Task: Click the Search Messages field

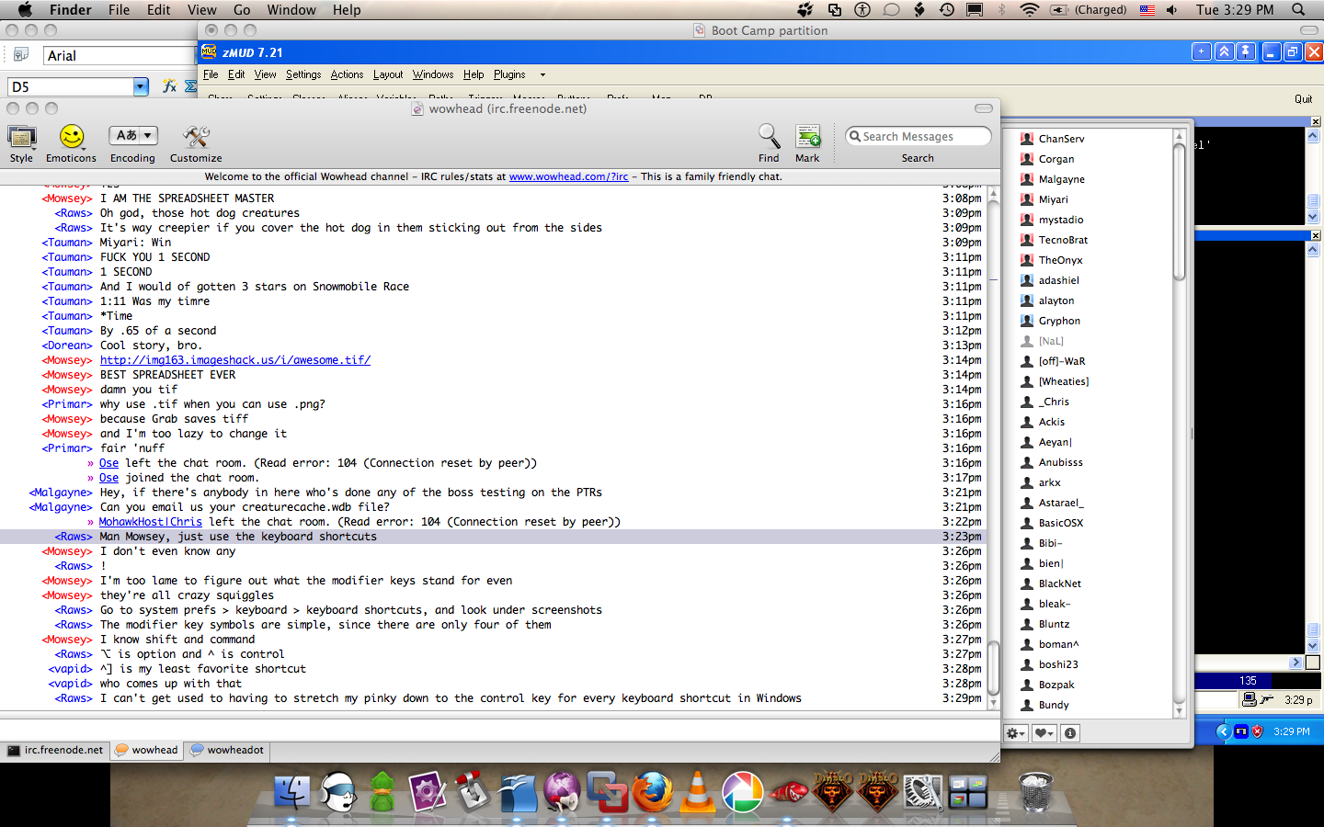Action: pyautogui.click(x=923, y=137)
